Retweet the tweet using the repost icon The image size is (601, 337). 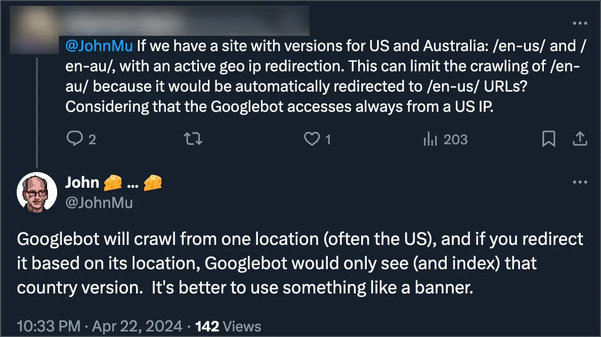click(x=192, y=139)
